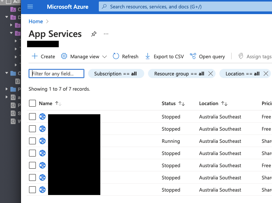
Task: Click the Status column header
Action: [x=169, y=104]
